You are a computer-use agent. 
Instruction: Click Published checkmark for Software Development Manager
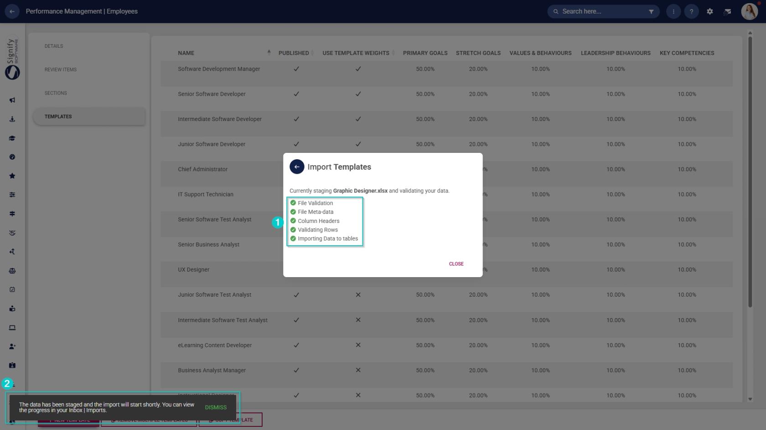pyautogui.click(x=296, y=69)
